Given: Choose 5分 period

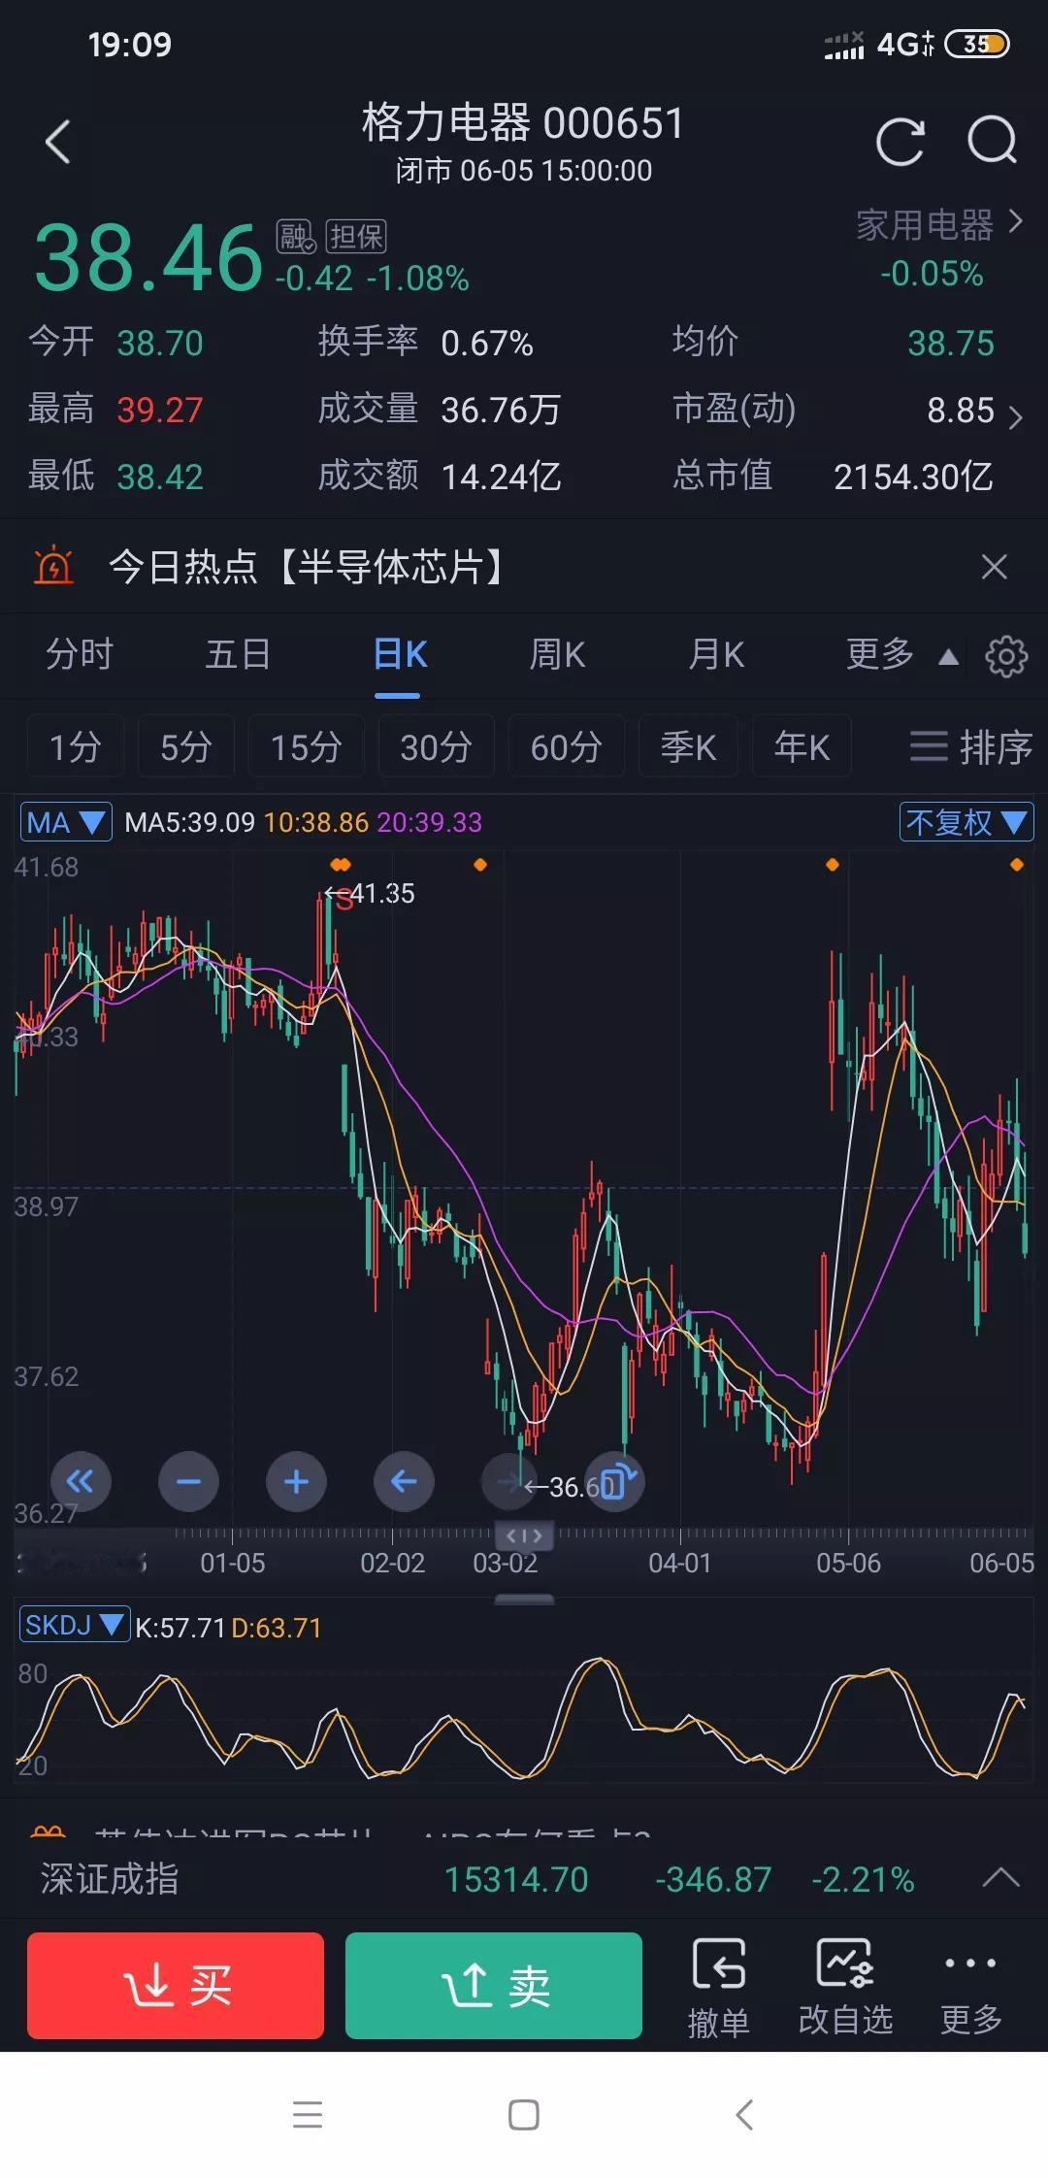Looking at the screenshot, I should click(186, 746).
